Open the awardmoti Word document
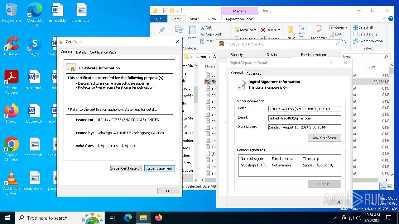 point(35,80)
